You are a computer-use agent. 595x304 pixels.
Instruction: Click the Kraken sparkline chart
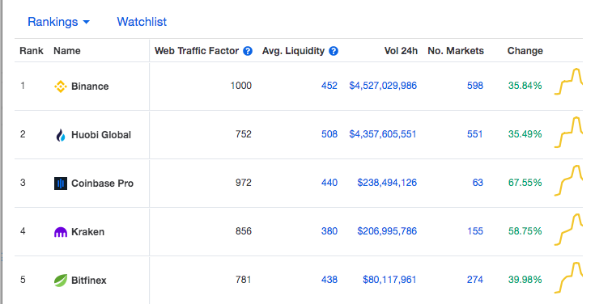click(x=568, y=229)
